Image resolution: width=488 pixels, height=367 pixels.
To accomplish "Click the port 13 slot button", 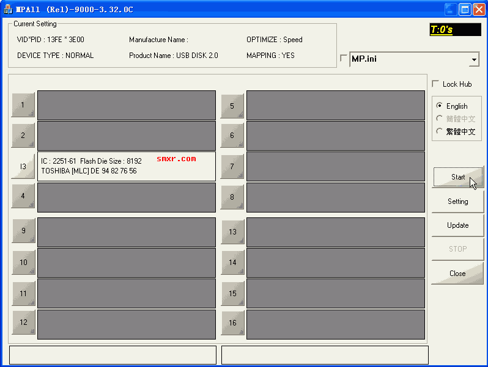I will point(232,232).
